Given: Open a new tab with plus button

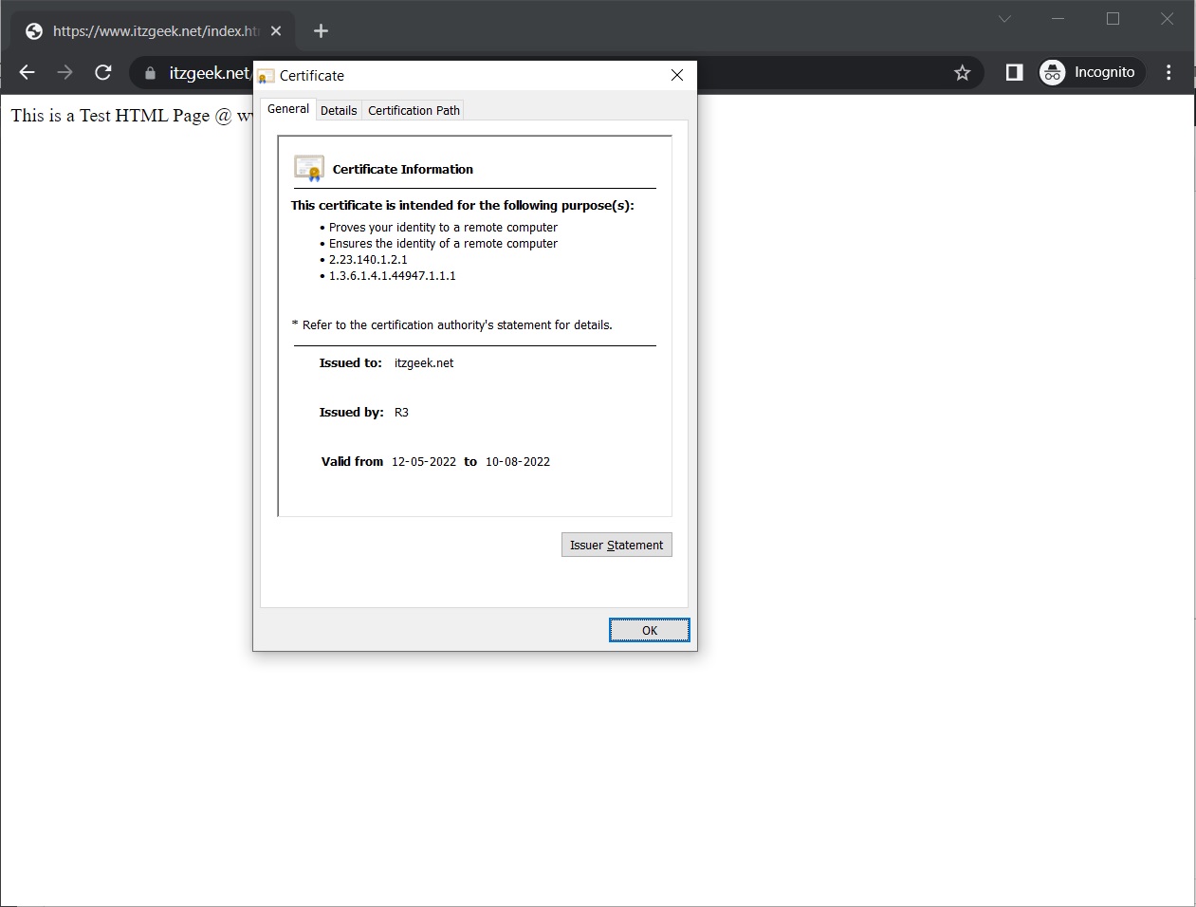Looking at the screenshot, I should coord(321,31).
